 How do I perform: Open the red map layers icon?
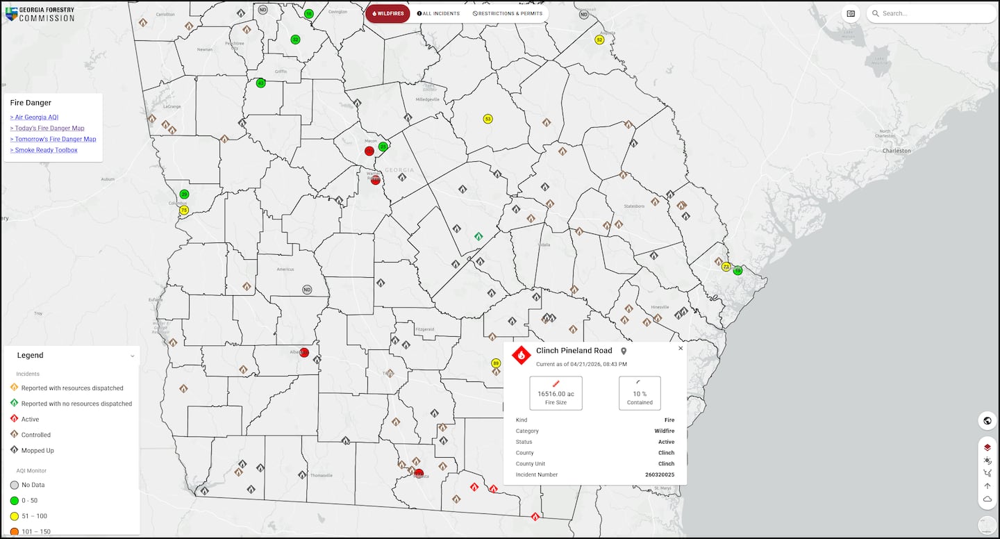(987, 447)
